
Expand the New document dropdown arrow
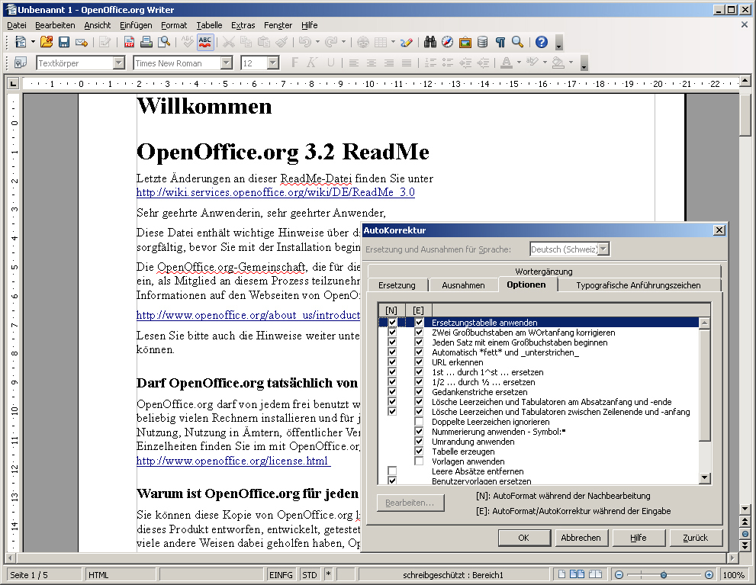[33, 43]
